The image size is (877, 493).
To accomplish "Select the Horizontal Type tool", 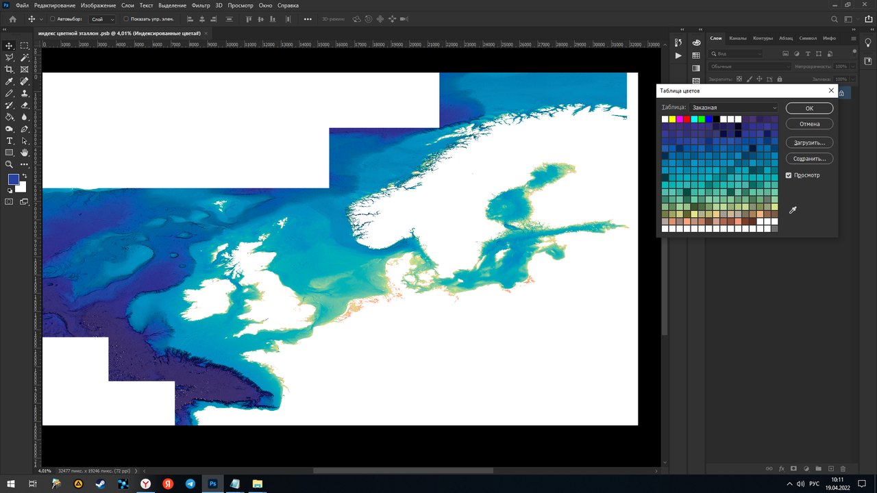I will (x=10, y=140).
